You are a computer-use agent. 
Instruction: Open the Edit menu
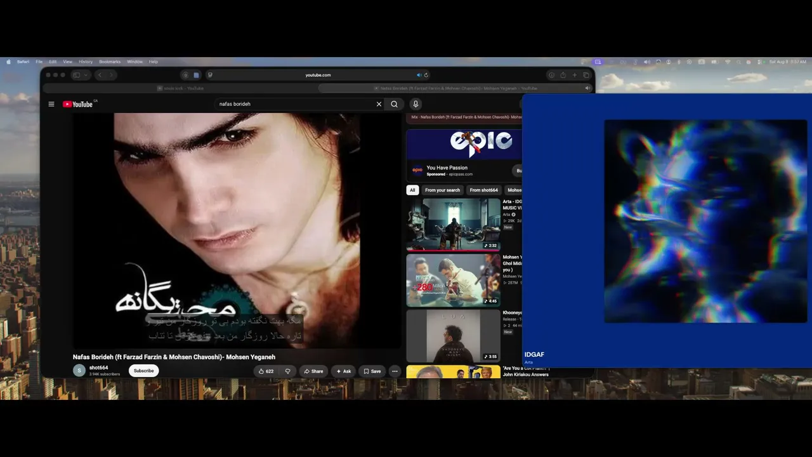[53, 62]
